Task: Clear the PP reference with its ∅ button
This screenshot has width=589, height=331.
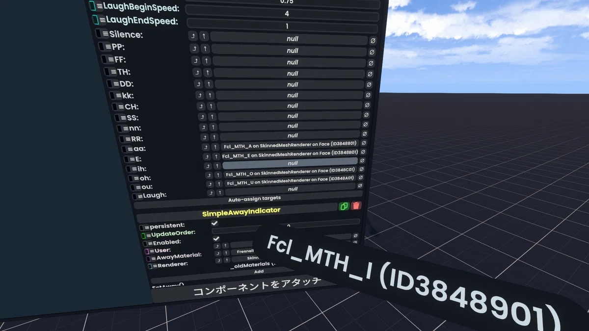Action: click(x=372, y=52)
